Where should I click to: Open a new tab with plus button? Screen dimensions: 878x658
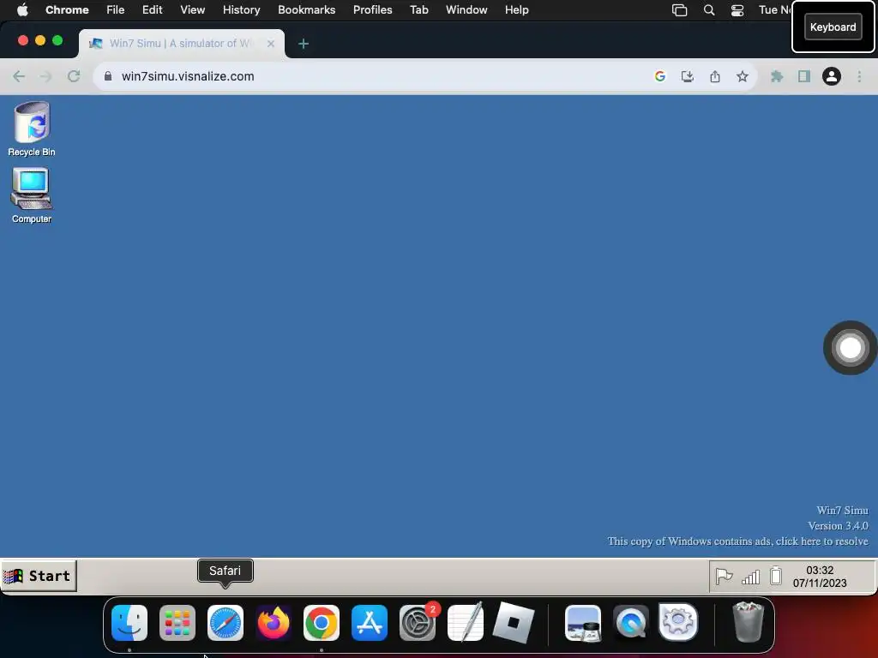tap(304, 43)
